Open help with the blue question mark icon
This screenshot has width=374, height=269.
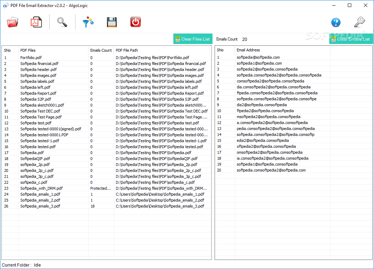[336, 22]
